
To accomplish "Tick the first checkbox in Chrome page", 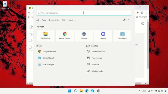I will coord(30,34).
